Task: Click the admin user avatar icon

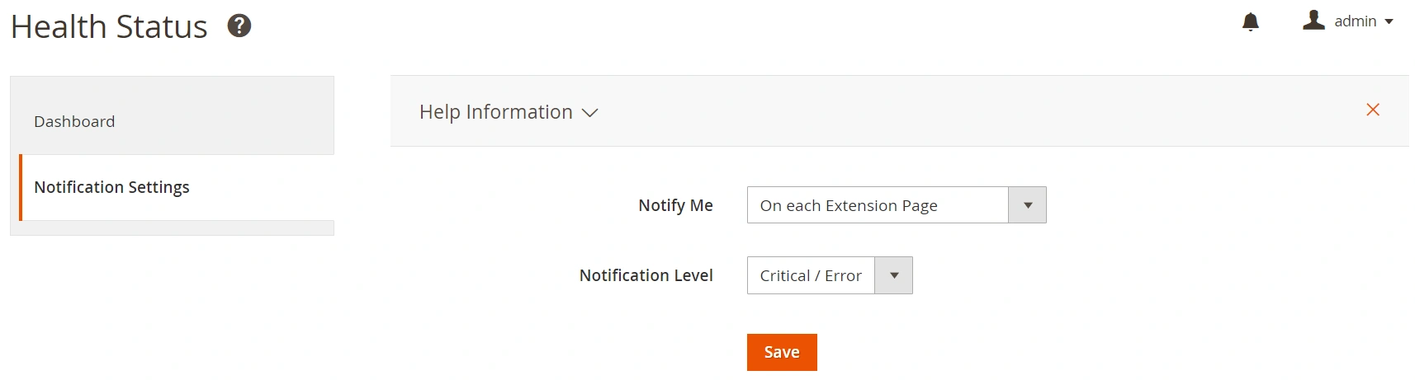Action: tap(1313, 20)
